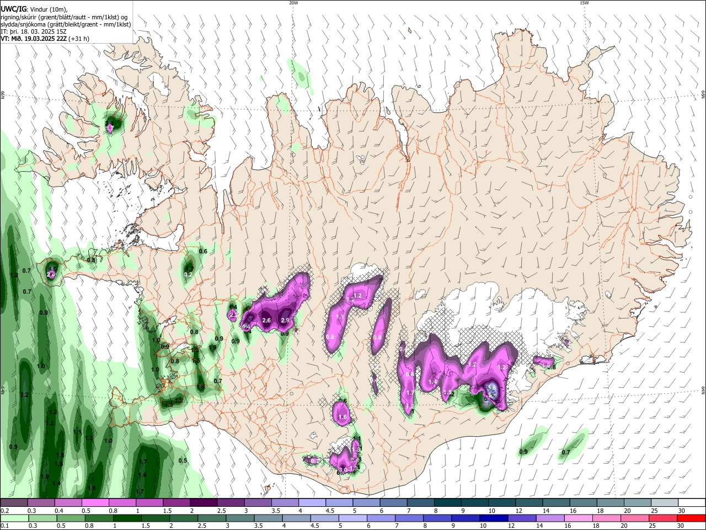Click the UWC/IG title text
The width and height of the screenshot is (706, 530).
pos(13,8)
